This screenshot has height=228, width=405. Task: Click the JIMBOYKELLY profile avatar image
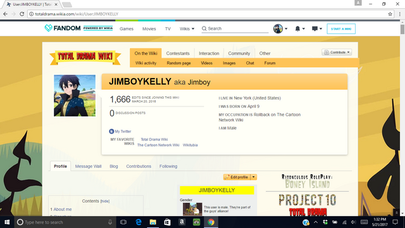point(75,96)
